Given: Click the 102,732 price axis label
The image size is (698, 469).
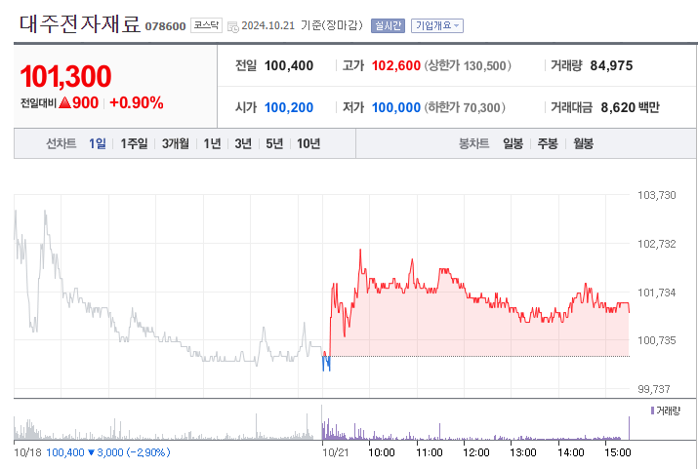Looking at the screenshot, I should [657, 244].
